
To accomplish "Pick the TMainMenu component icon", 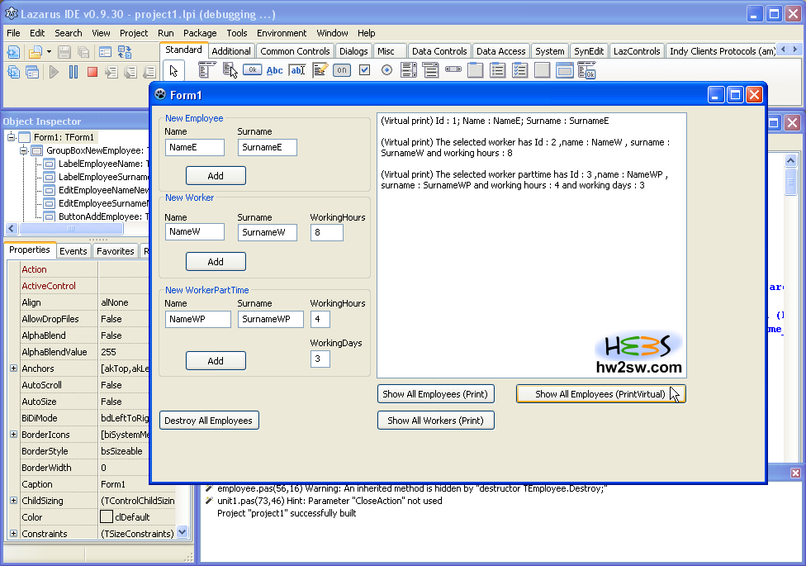I will point(206,70).
